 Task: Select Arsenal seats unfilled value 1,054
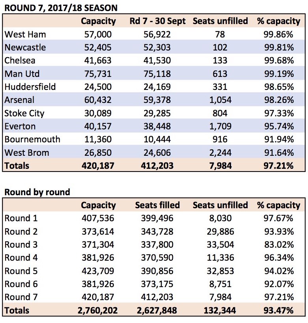pyautogui.click(x=220, y=100)
